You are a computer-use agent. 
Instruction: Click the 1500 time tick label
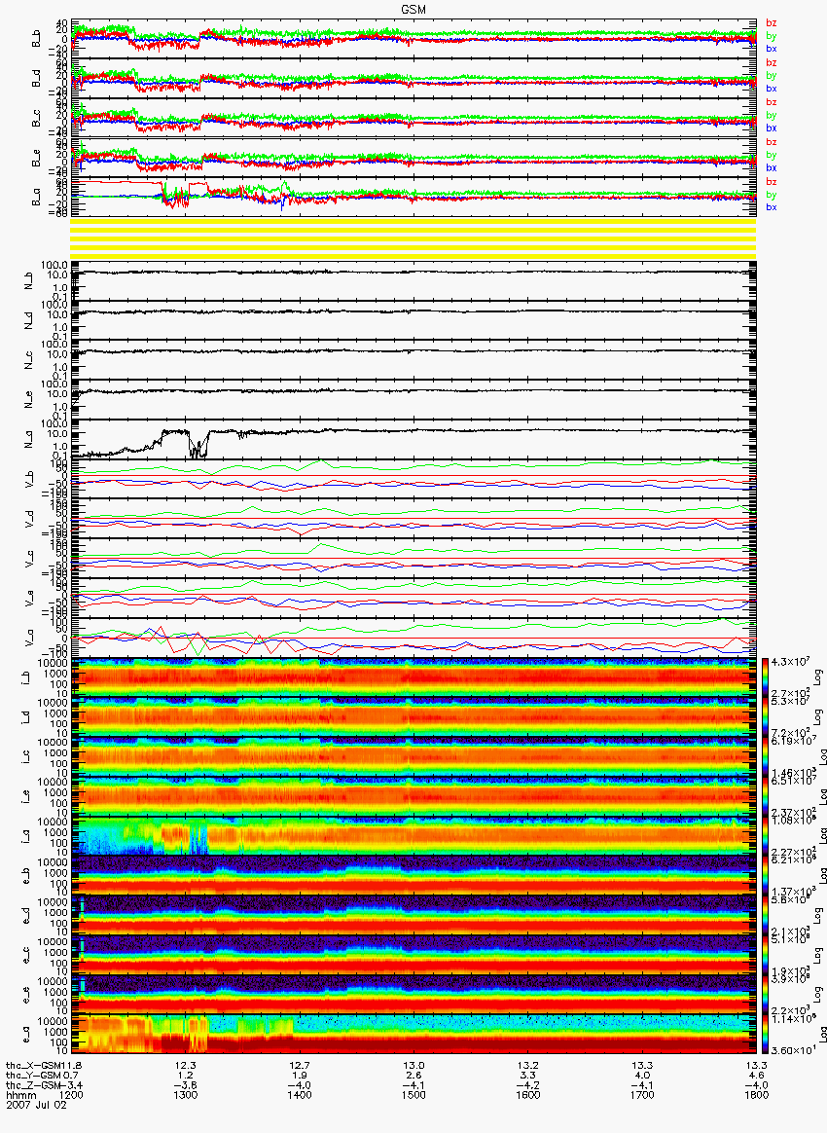pos(413,1095)
